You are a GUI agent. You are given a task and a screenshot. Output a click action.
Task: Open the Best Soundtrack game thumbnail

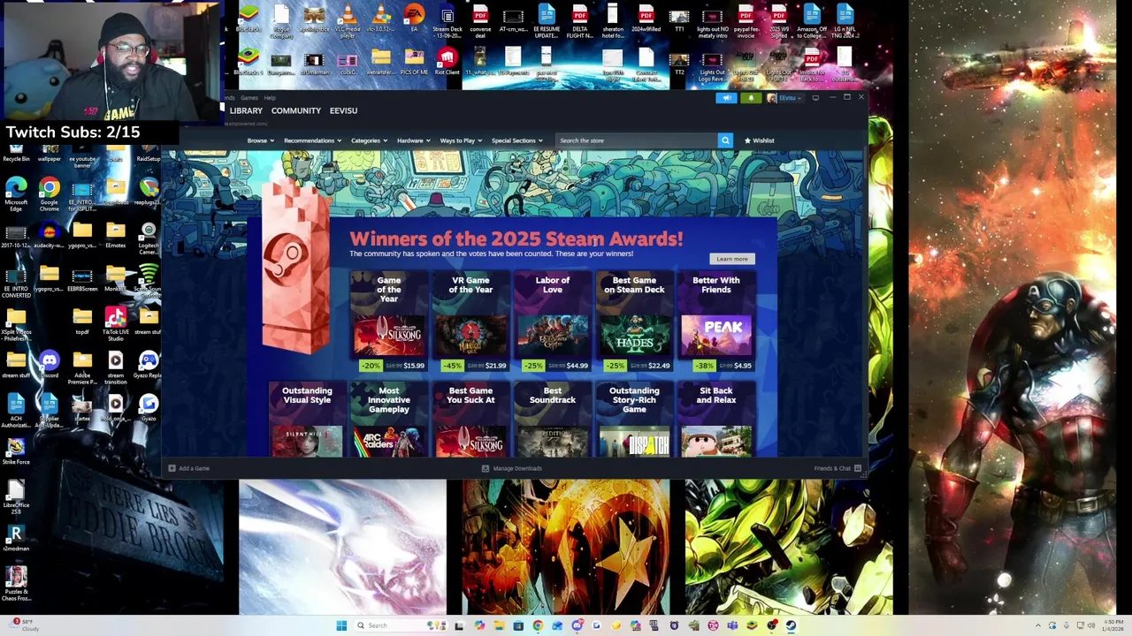click(x=553, y=441)
